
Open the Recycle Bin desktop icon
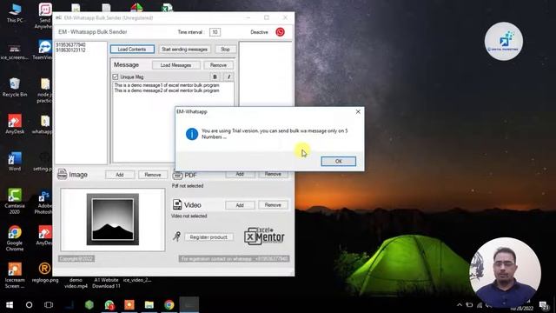coord(15,87)
